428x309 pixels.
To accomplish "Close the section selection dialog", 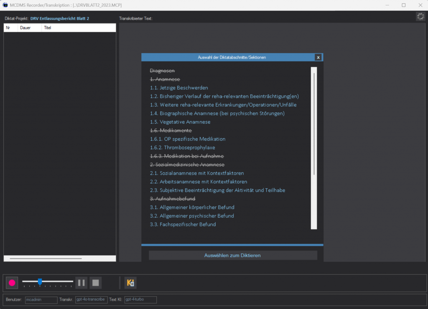I will [x=318, y=57].
